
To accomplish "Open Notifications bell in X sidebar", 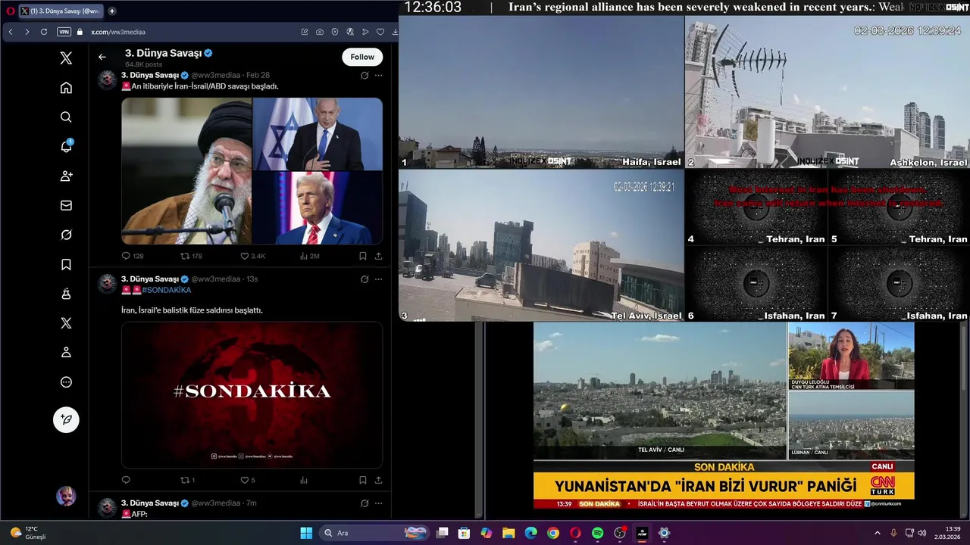I will click(x=66, y=146).
